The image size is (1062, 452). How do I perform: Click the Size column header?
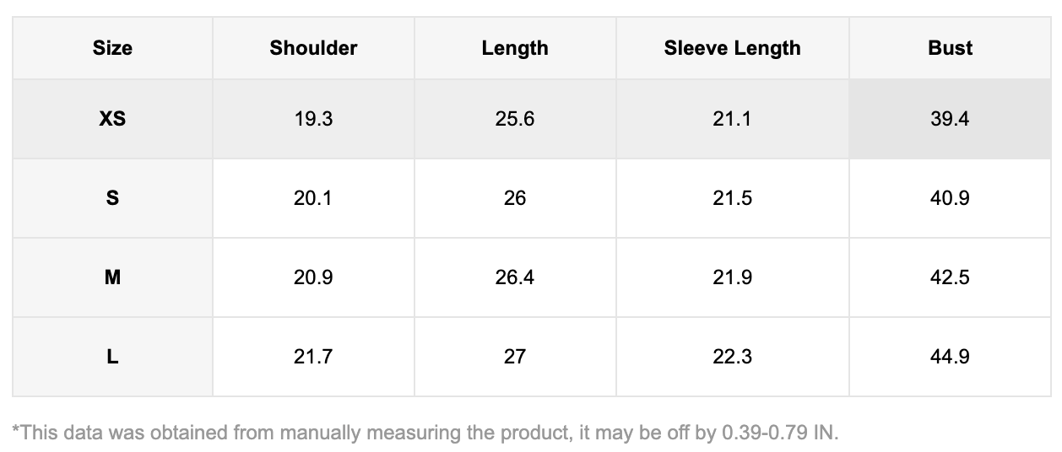tap(112, 48)
